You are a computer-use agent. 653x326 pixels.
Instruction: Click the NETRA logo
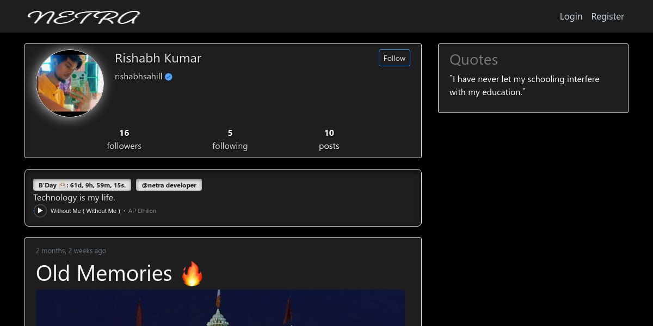tap(84, 17)
